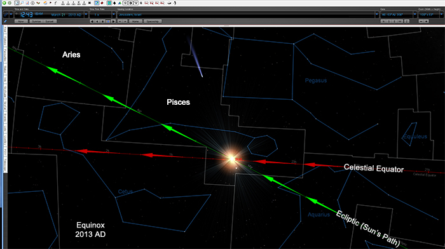Viewport: 445px width, 249px height.
Task: Click the zoom out minus button
Action: (421, 21)
